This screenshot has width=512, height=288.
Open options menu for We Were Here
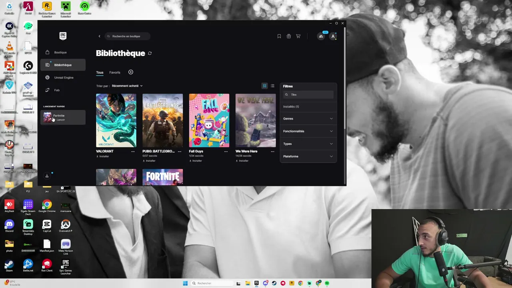click(272, 151)
